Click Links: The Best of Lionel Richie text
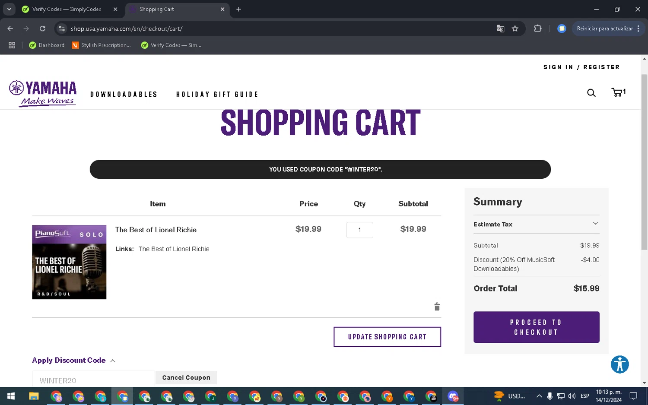This screenshot has height=405, width=648. click(162, 249)
